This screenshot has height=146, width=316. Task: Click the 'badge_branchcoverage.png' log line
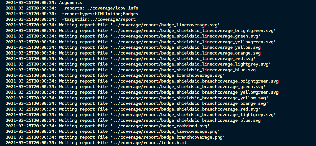click(115, 137)
